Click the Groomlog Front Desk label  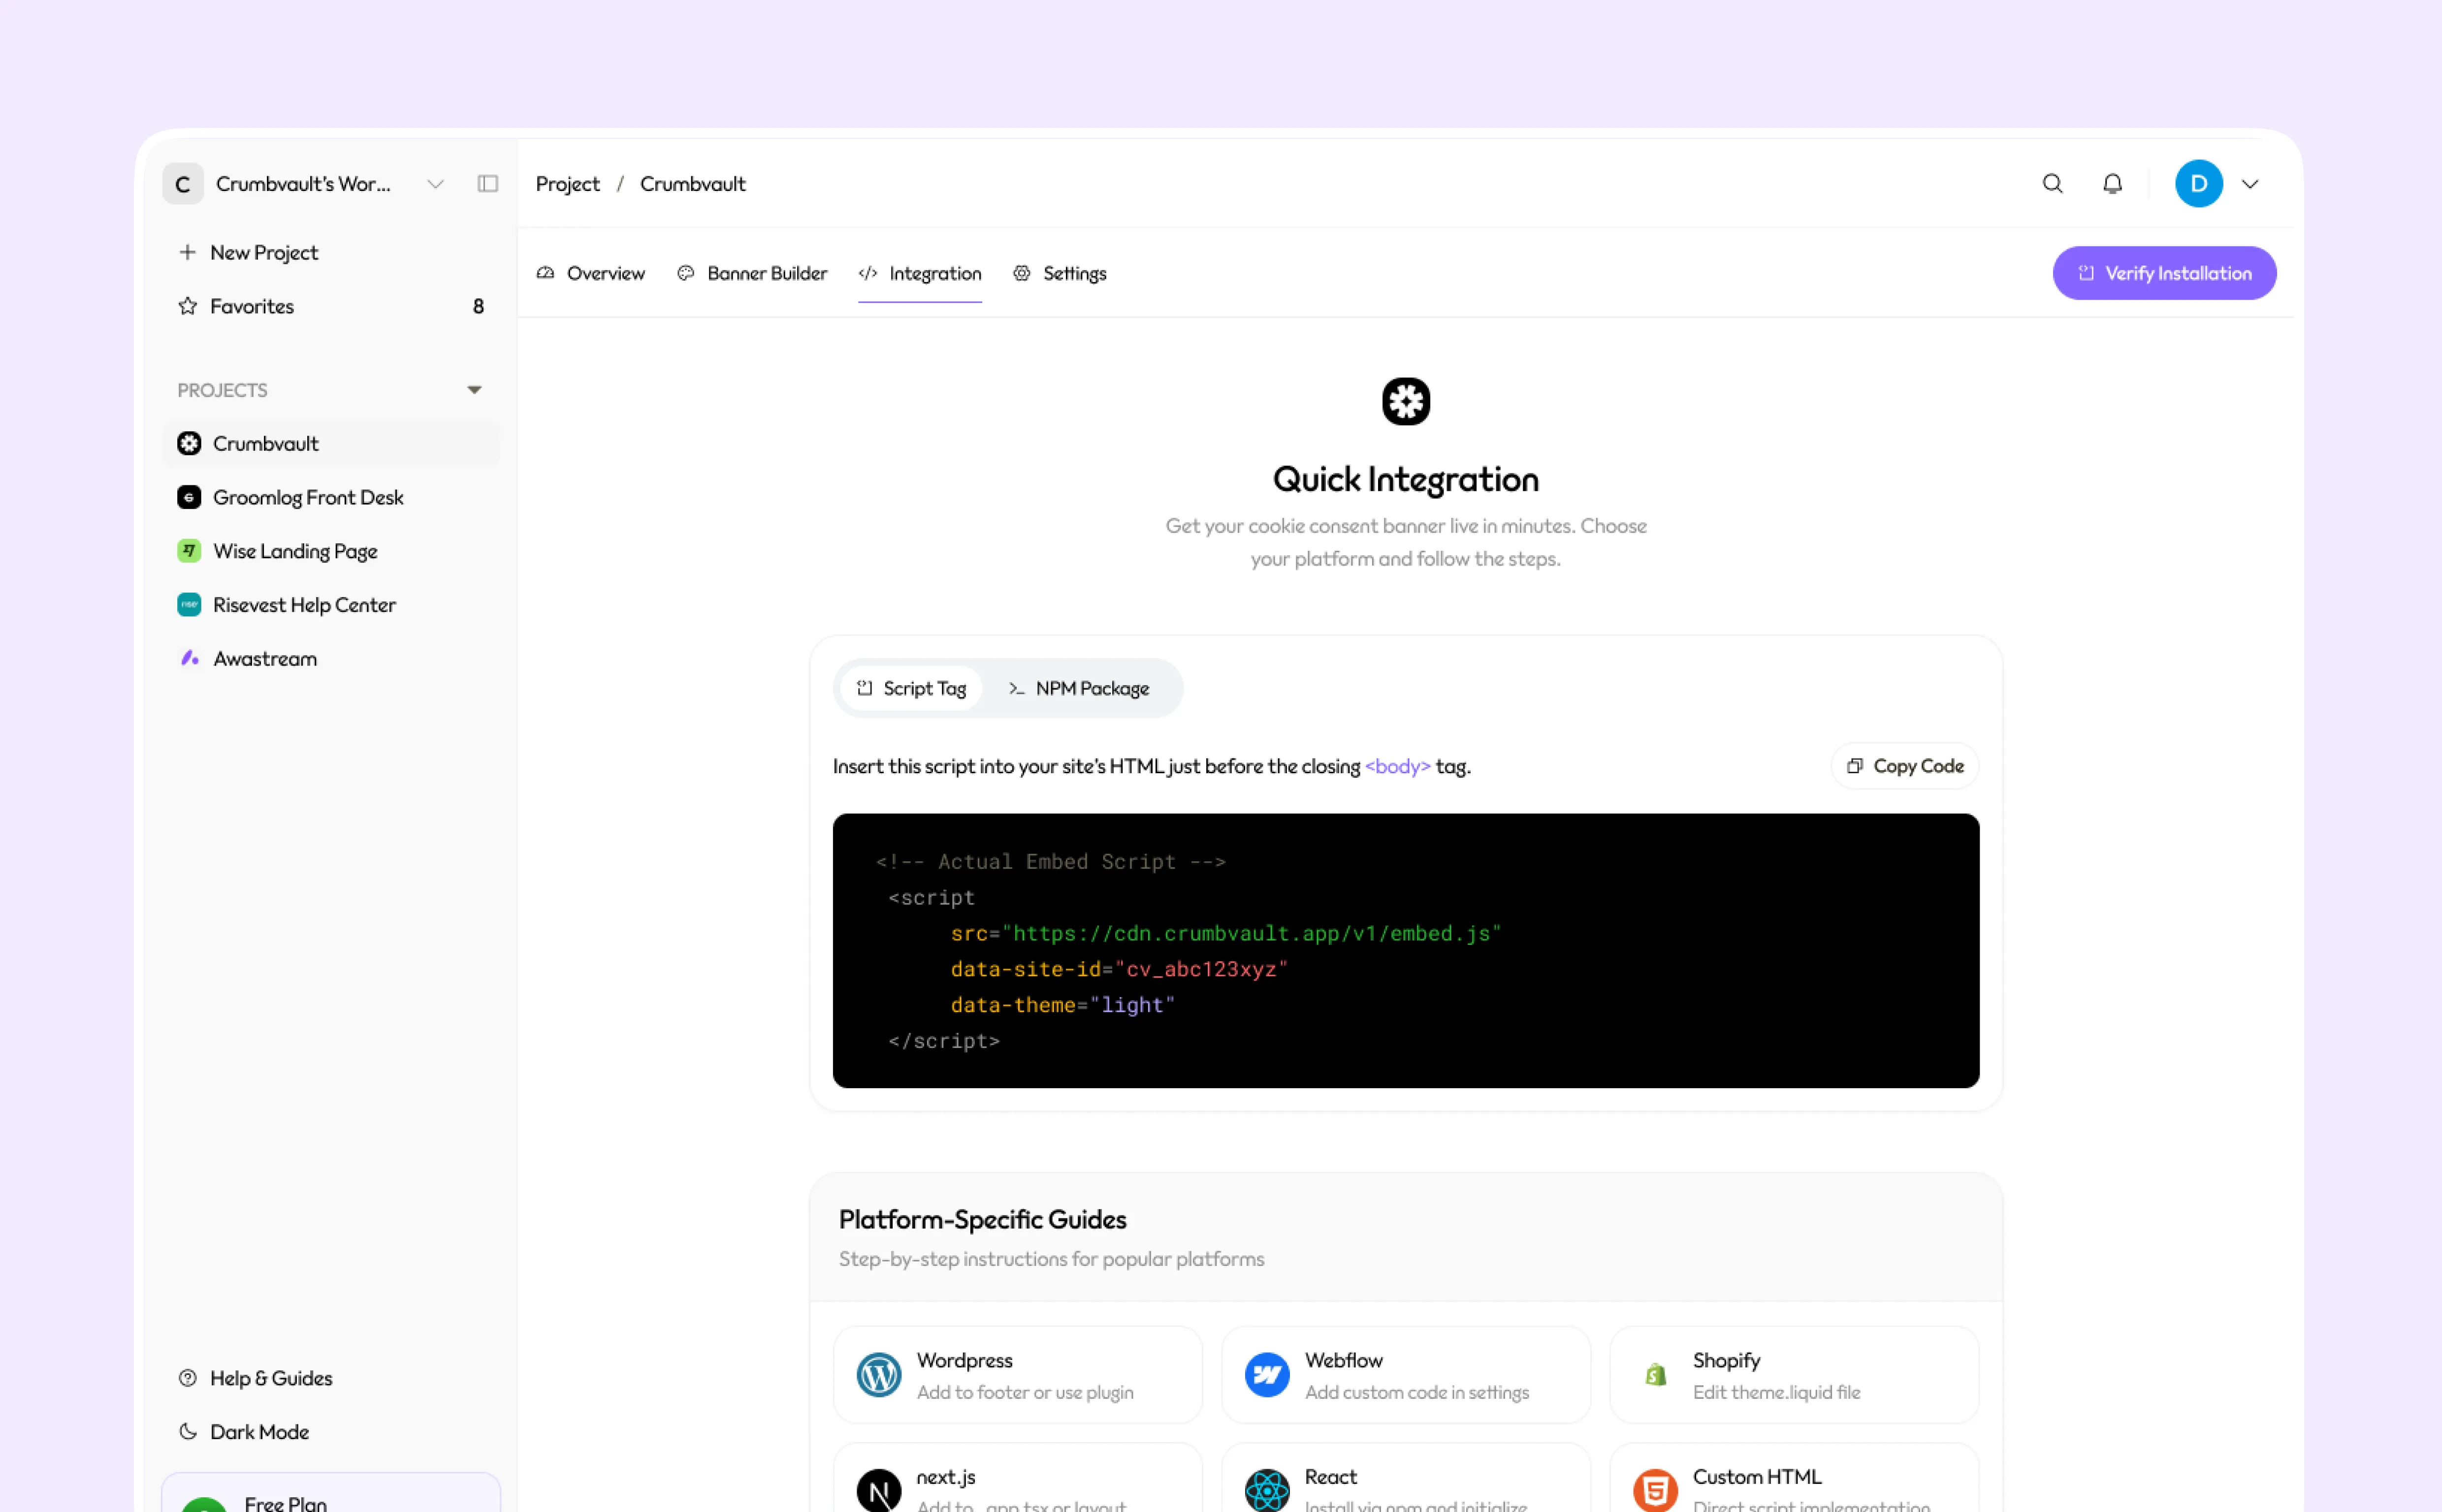pos(308,497)
